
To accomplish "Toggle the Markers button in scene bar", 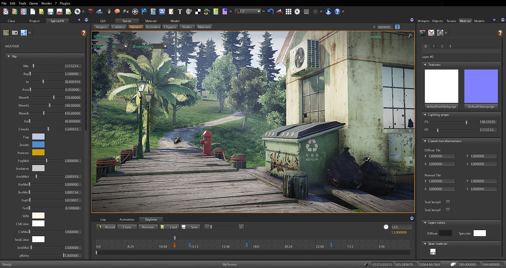I will coord(135,27).
